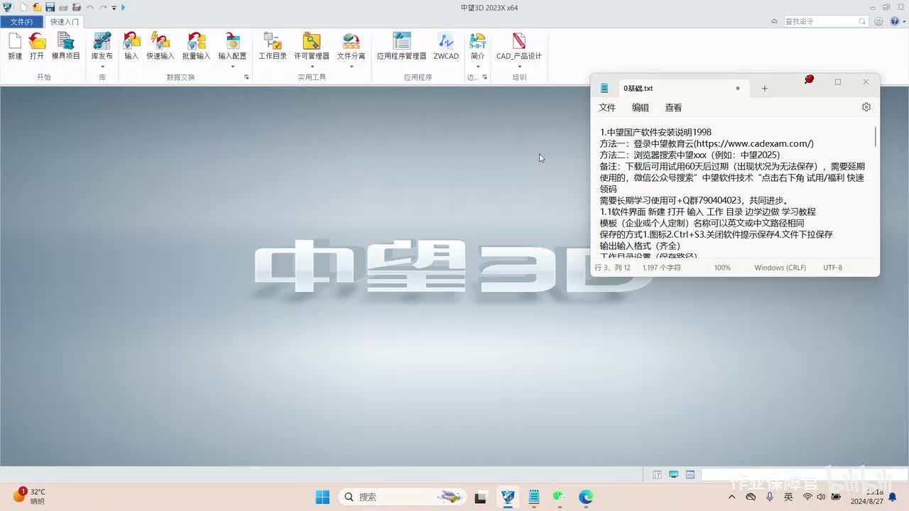Open the 许可管理器 license manager icon
The image size is (909, 511).
coord(312,41)
